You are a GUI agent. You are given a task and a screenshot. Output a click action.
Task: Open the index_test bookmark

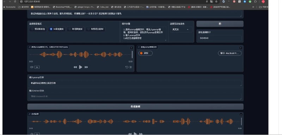tap(103, 7)
